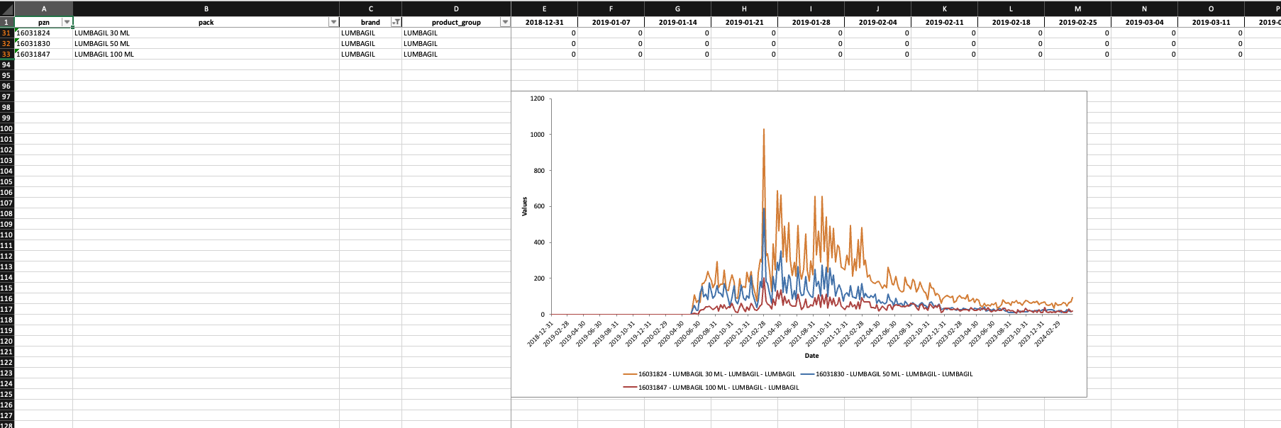1281x428 pixels.
Task: Click the brand cell in row 31
Action: tap(371, 33)
